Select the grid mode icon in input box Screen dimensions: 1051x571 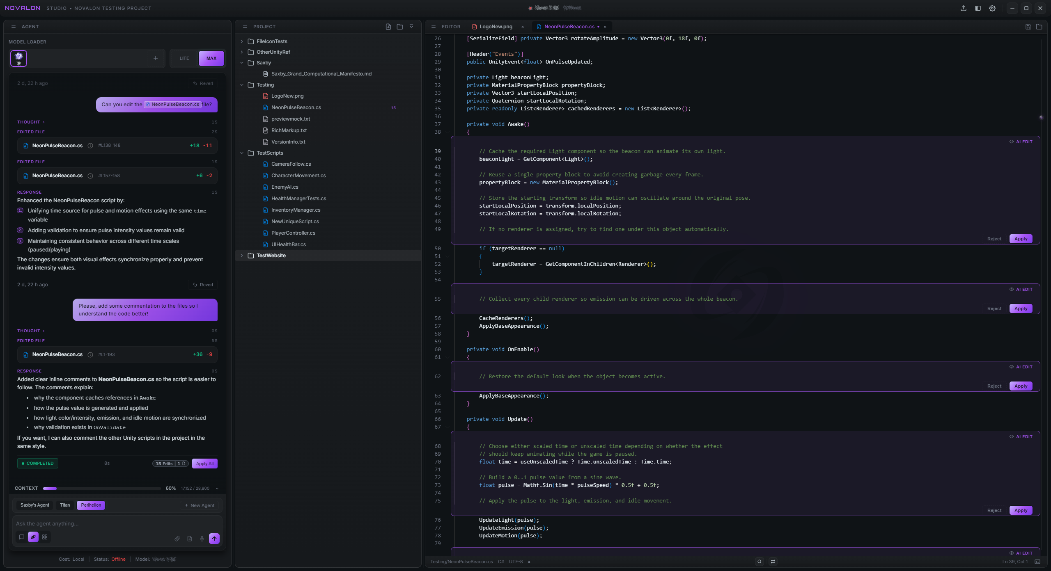(x=45, y=537)
